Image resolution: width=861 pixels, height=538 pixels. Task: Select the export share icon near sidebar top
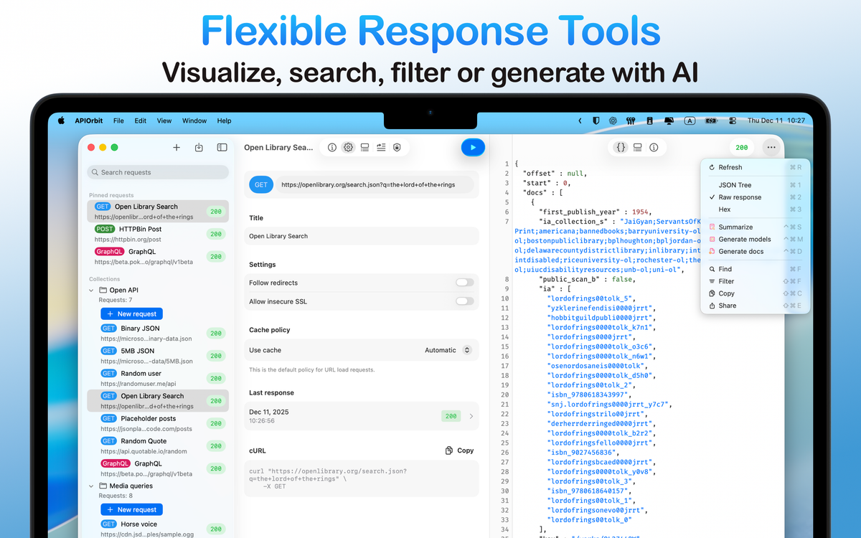(x=199, y=147)
